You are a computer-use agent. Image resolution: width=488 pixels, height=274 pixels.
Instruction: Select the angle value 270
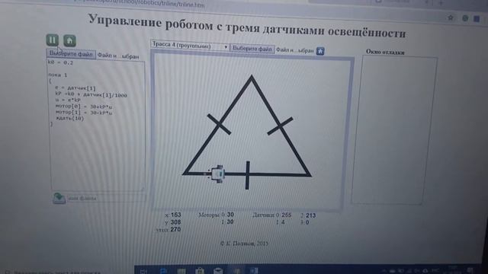click(x=175, y=229)
